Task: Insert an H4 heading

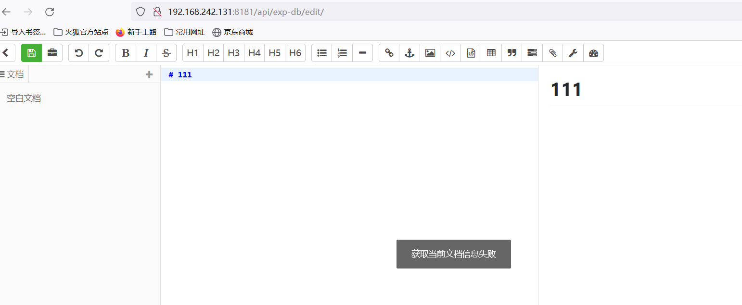Action: (x=255, y=53)
